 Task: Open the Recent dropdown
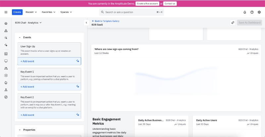pyautogui.click(x=31, y=12)
